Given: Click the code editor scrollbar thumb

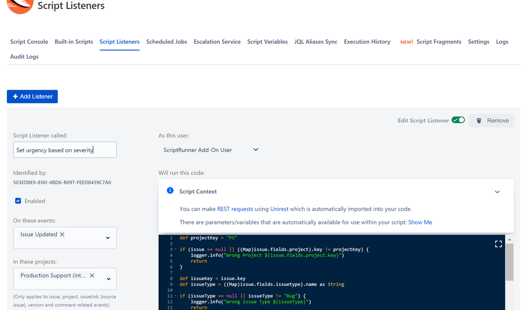Looking at the screenshot, I should [x=509, y=262].
